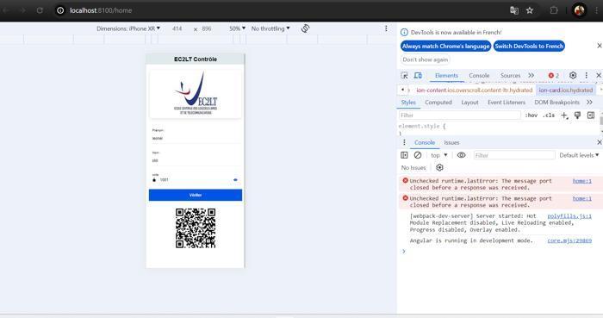
Task: Click the inspect element picker icon
Action: (404, 75)
